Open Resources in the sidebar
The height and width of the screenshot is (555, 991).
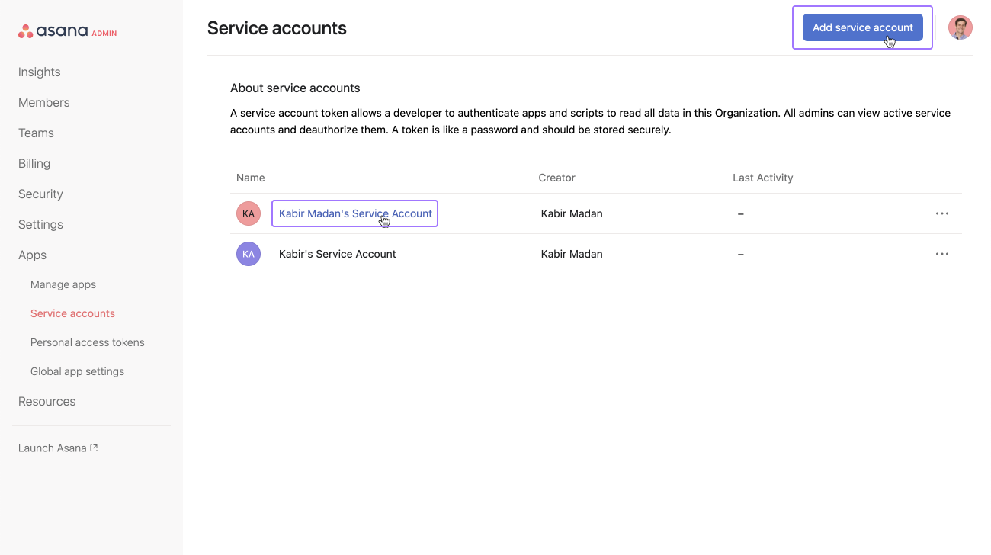pos(47,401)
